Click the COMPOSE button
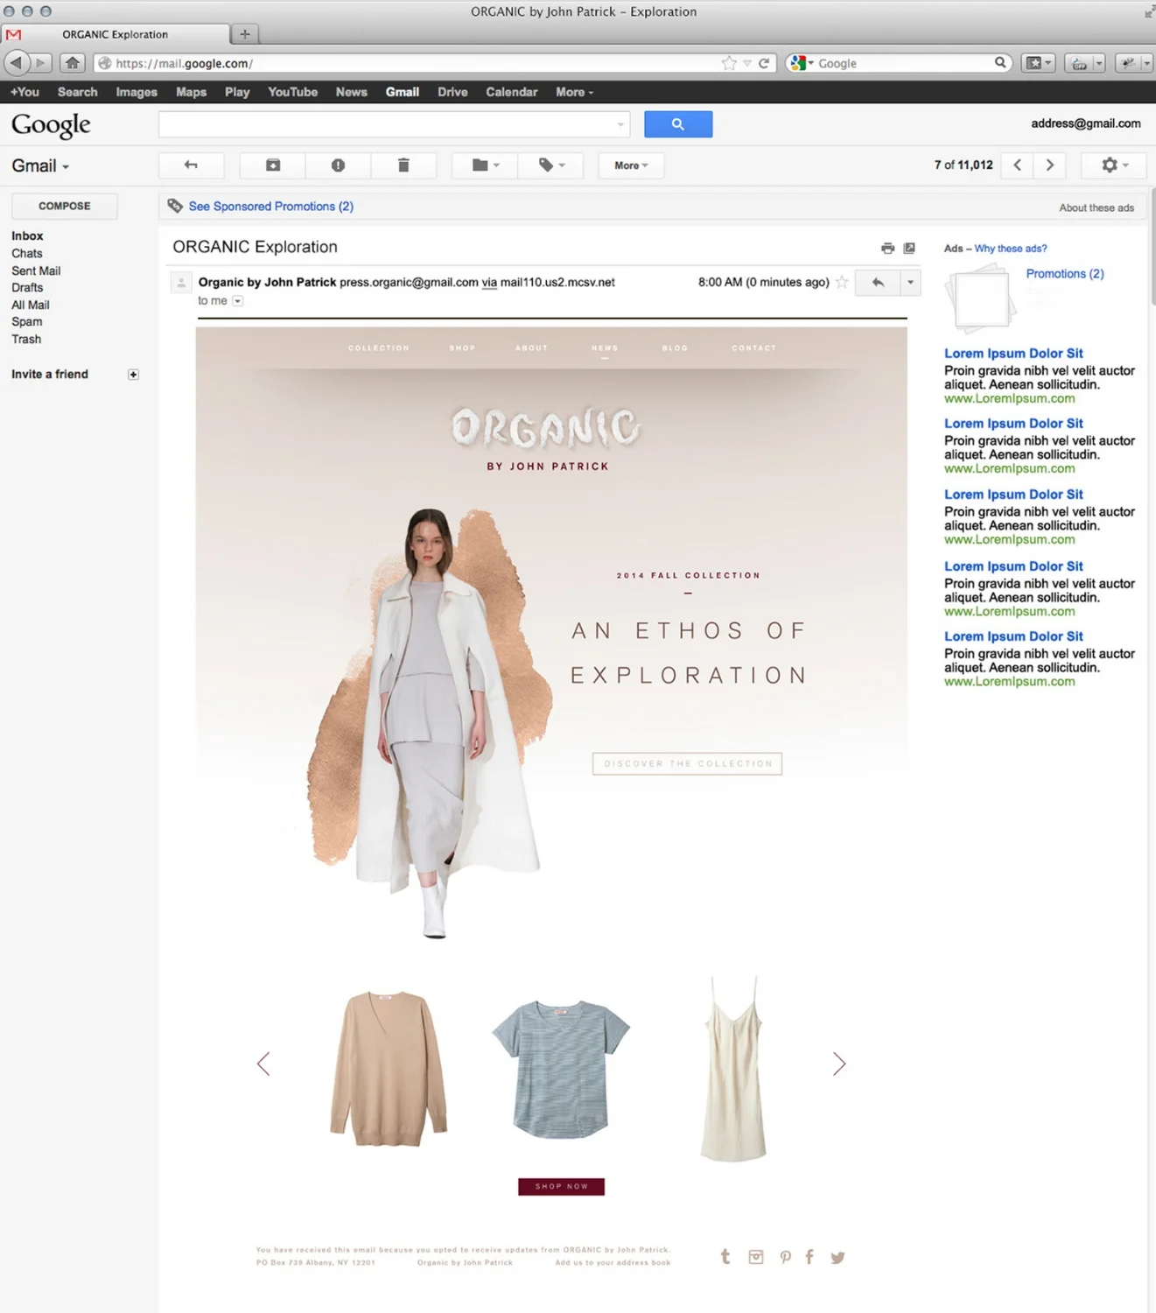 tap(65, 206)
